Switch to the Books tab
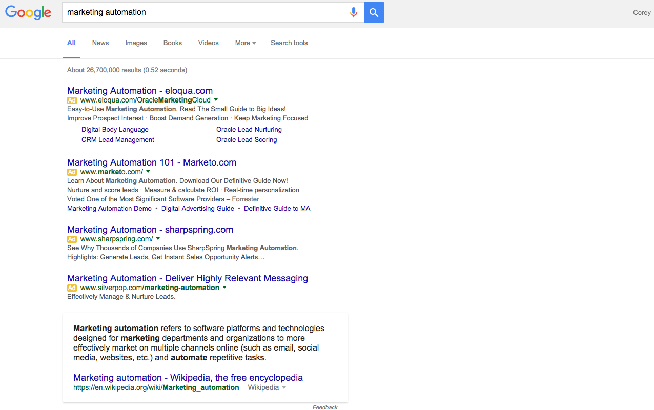Screen dimensions: 654x410 [173, 43]
